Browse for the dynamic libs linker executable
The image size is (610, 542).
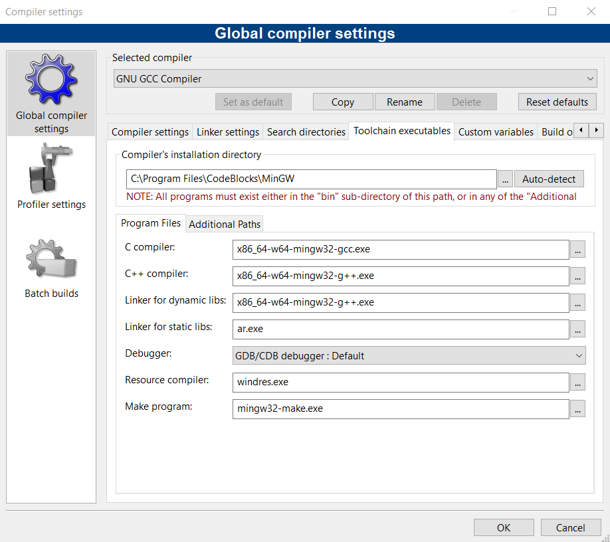pyautogui.click(x=577, y=302)
